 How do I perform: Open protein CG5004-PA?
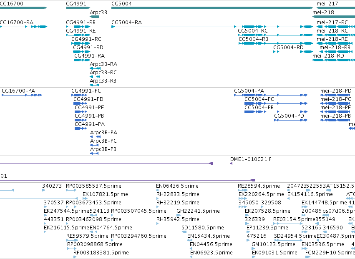pos(249,91)
